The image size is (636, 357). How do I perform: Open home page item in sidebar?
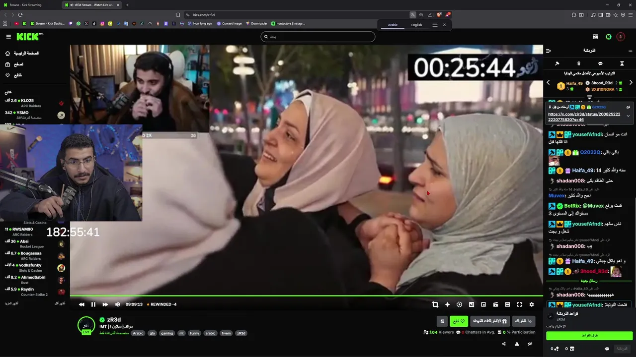pyautogui.click(x=22, y=53)
